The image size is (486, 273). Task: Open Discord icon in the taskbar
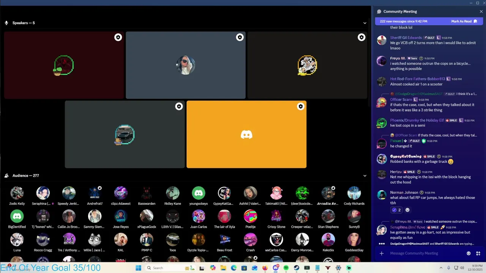point(276,268)
